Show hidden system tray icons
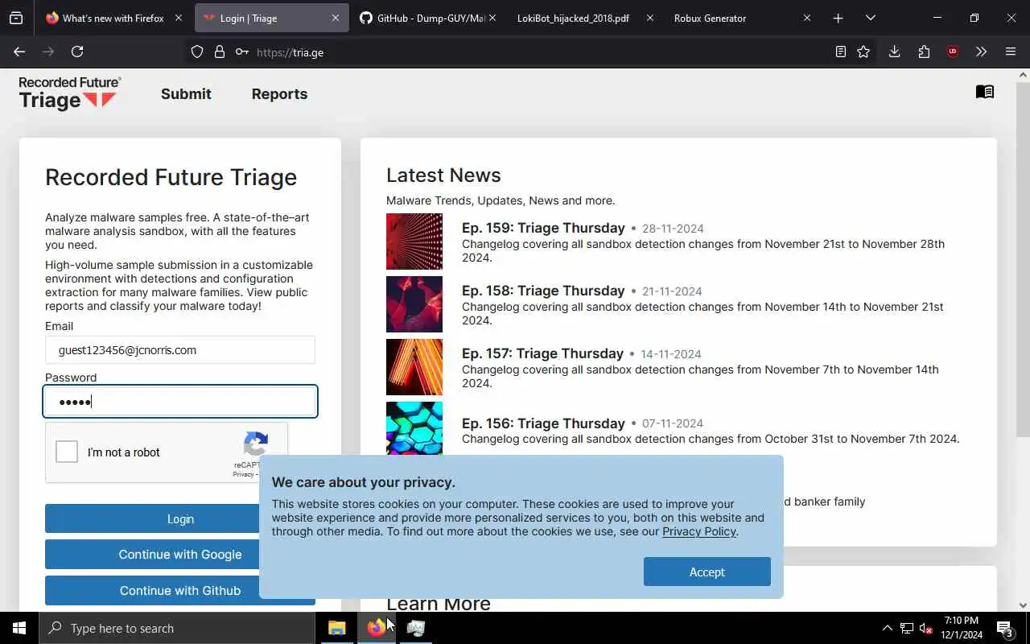The width and height of the screenshot is (1030, 644). (888, 628)
